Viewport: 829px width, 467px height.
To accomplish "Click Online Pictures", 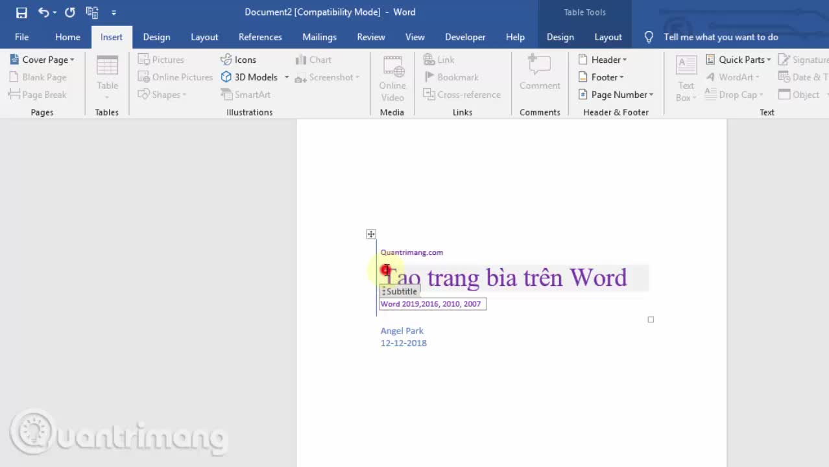I will (x=175, y=77).
